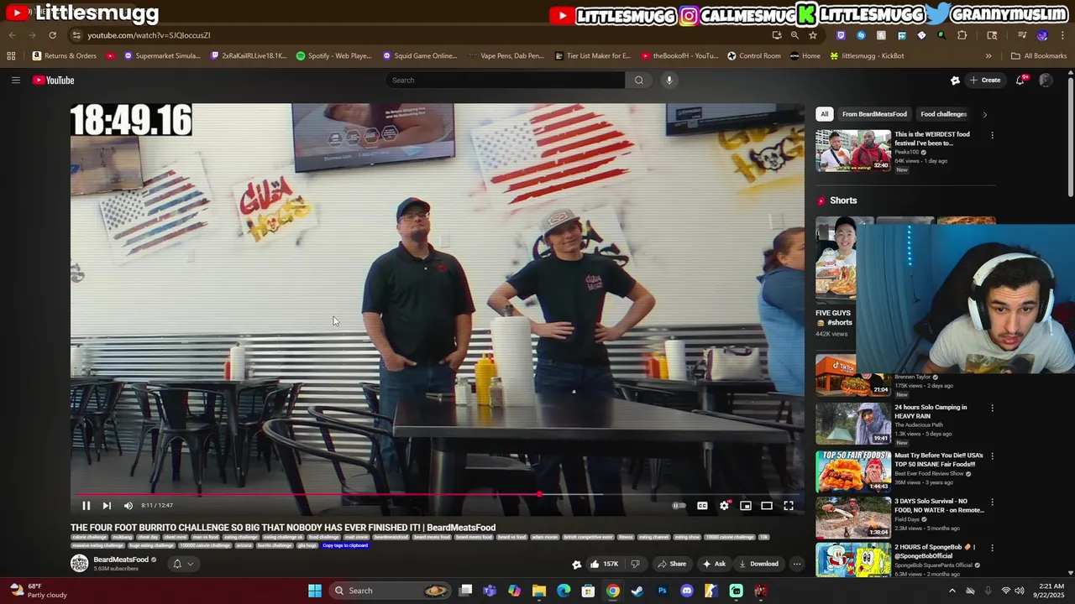Open Discord from taskbar
Viewport: 1075px width, 604px height.
click(x=687, y=591)
